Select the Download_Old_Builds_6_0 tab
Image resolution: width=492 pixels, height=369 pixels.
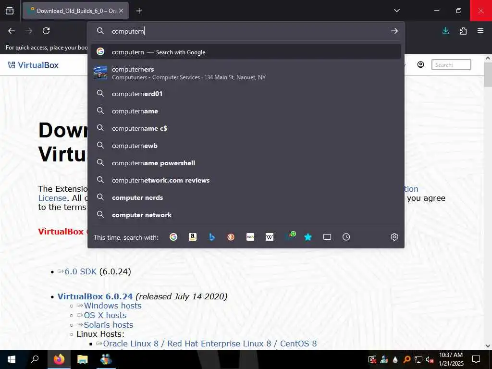tap(75, 11)
